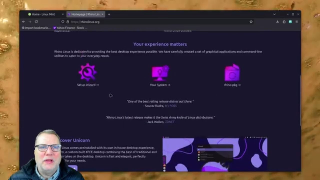Click the Your System monitor icon

click(160, 73)
